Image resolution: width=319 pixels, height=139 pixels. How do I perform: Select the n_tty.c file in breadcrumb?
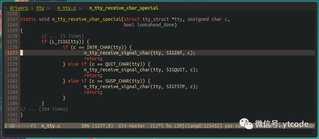67,7
